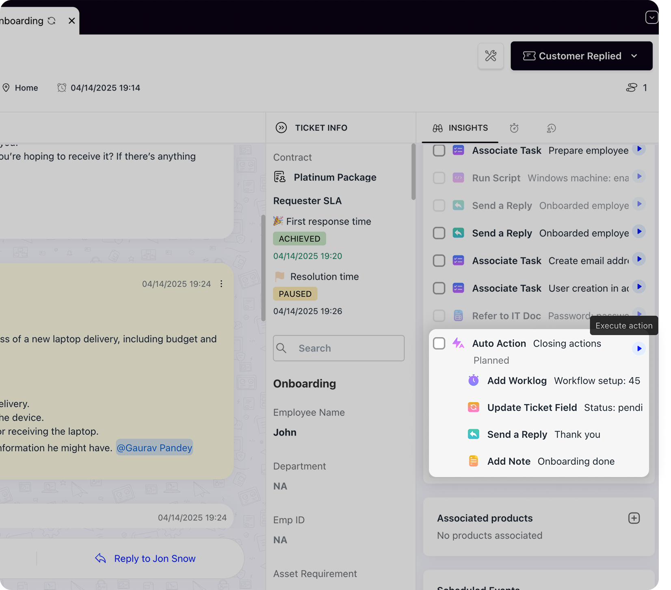Open the history clock tab icon
Image resolution: width=671 pixels, height=590 pixels.
551,128
